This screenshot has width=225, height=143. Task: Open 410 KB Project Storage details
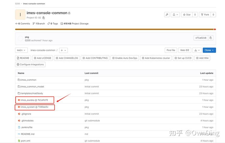coord(74,24)
